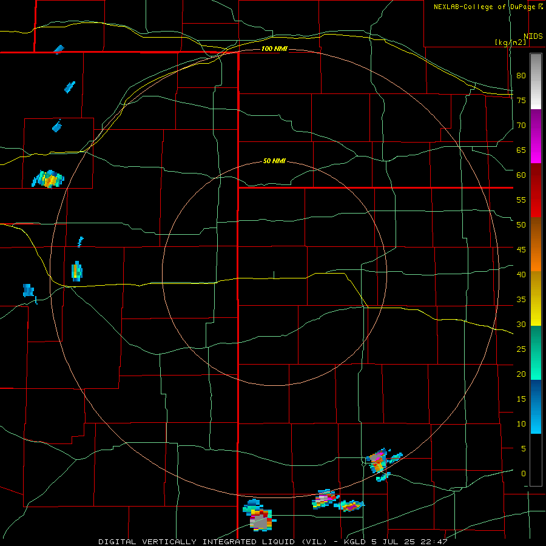Click the gray-cored storm cell above the caption
Viewport: 546px width, 546px height.
[260, 515]
